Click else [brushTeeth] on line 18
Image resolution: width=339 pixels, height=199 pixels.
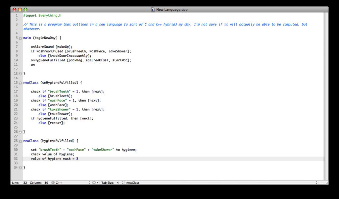tap(55, 96)
